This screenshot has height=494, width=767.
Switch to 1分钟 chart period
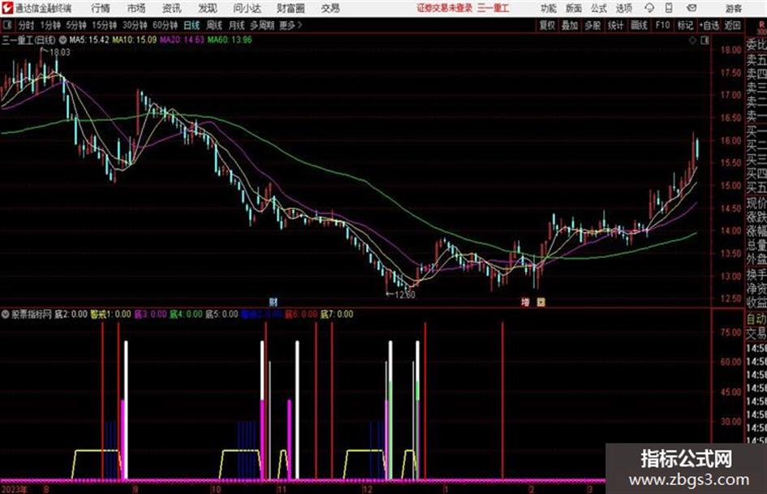(x=50, y=25)
